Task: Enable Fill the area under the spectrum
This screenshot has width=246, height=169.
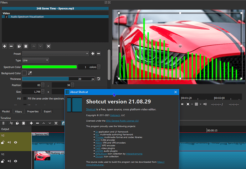Action: point(25,98)
